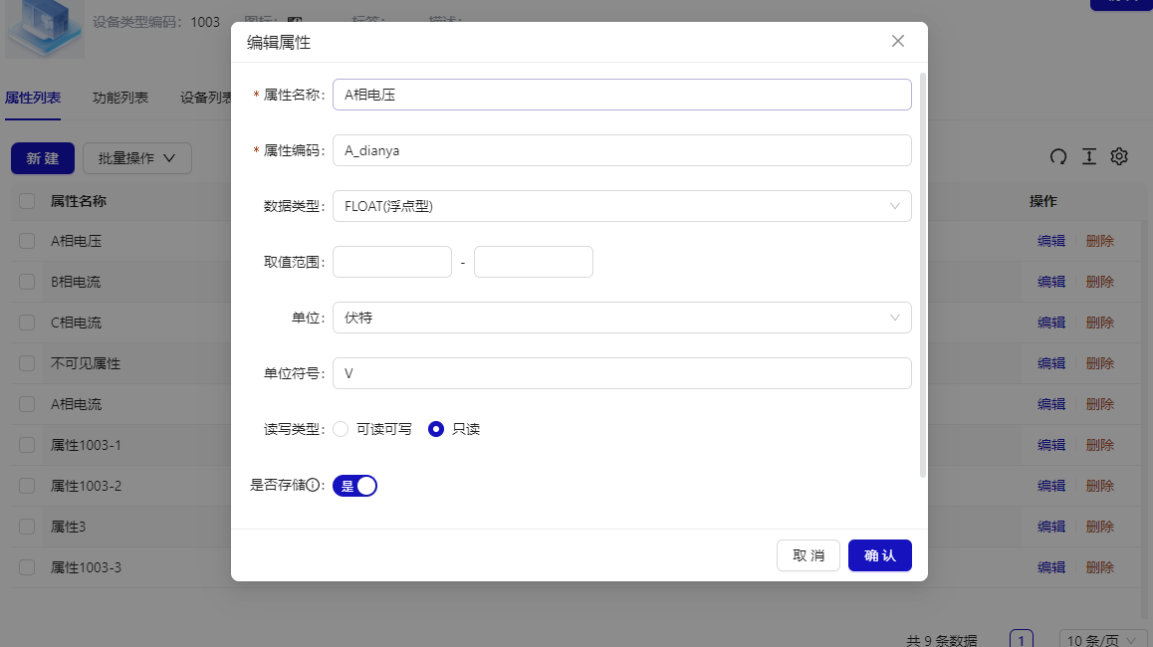Image resolution: width=1153 pixels, height=647 pixels.
Task: Open the 数据类型 dropdown
Action: coord(621,206)
